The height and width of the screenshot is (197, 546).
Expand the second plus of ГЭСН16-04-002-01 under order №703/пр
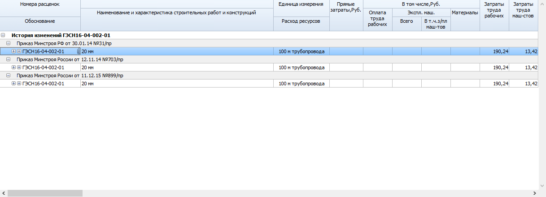click(x=19, y=67)
